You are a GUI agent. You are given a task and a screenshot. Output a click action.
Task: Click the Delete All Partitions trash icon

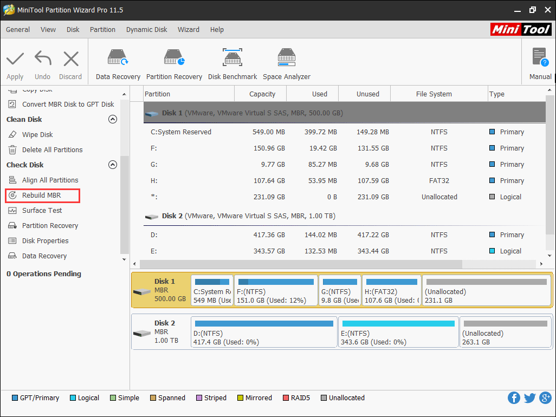12,150
